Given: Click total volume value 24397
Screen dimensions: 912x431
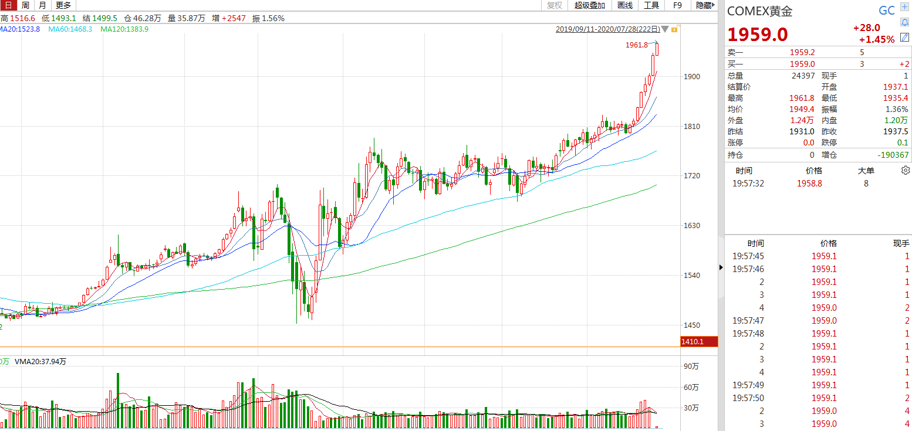Looking at the screenshot, I should click(x=803, y=76).
